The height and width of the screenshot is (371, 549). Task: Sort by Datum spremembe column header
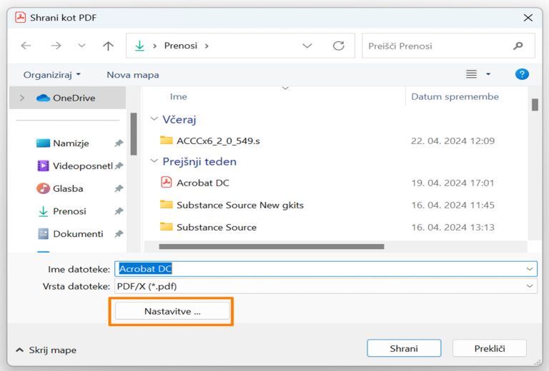(455, 96)
